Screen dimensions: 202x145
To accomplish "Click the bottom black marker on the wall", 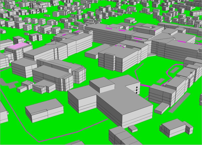I will (137, 93).
